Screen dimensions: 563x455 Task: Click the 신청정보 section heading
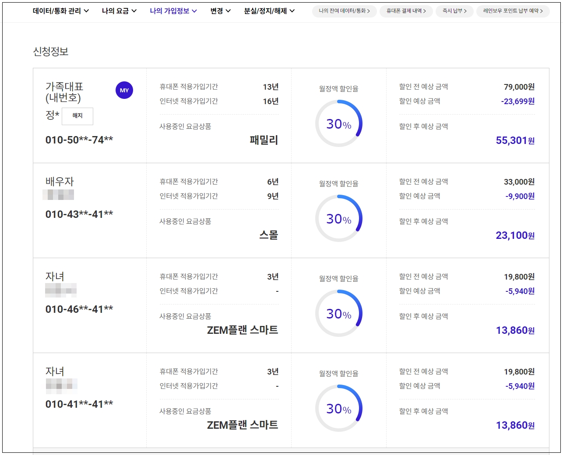51,52
